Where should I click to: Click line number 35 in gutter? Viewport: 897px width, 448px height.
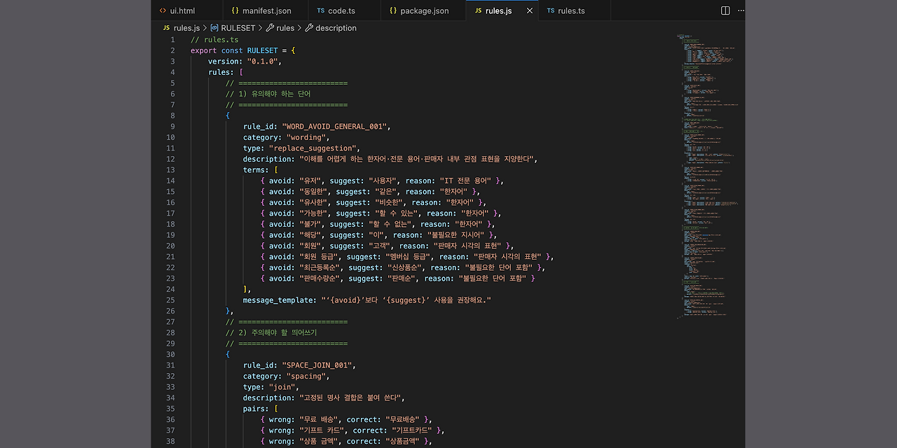click(170, 409)
